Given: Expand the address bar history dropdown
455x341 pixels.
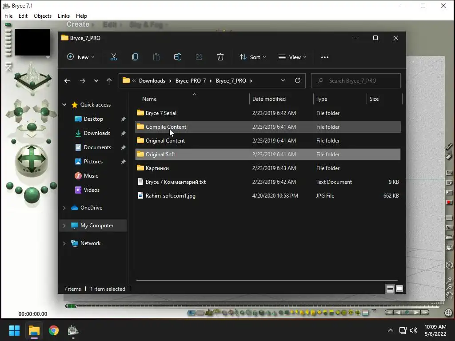Looking at the screenshot, I should click(283, 81).
